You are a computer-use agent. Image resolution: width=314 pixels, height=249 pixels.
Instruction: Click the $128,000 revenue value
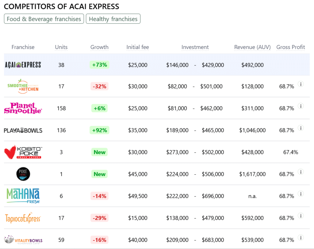(252, 86)
